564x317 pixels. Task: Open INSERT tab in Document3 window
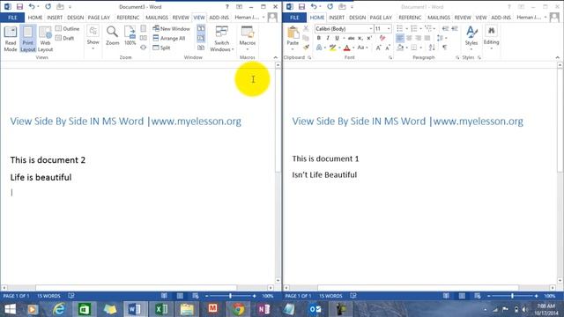coord(55,18)
